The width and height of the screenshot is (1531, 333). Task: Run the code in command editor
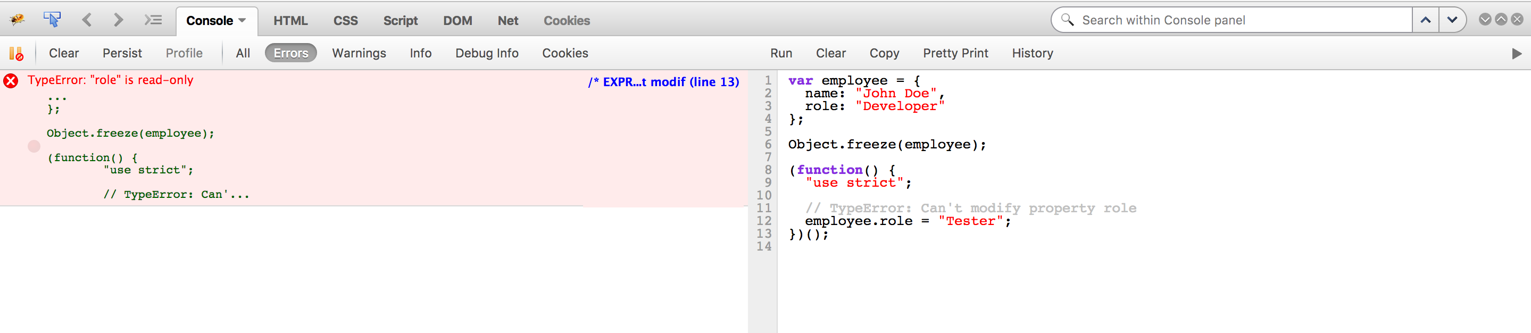click(781, 53)
